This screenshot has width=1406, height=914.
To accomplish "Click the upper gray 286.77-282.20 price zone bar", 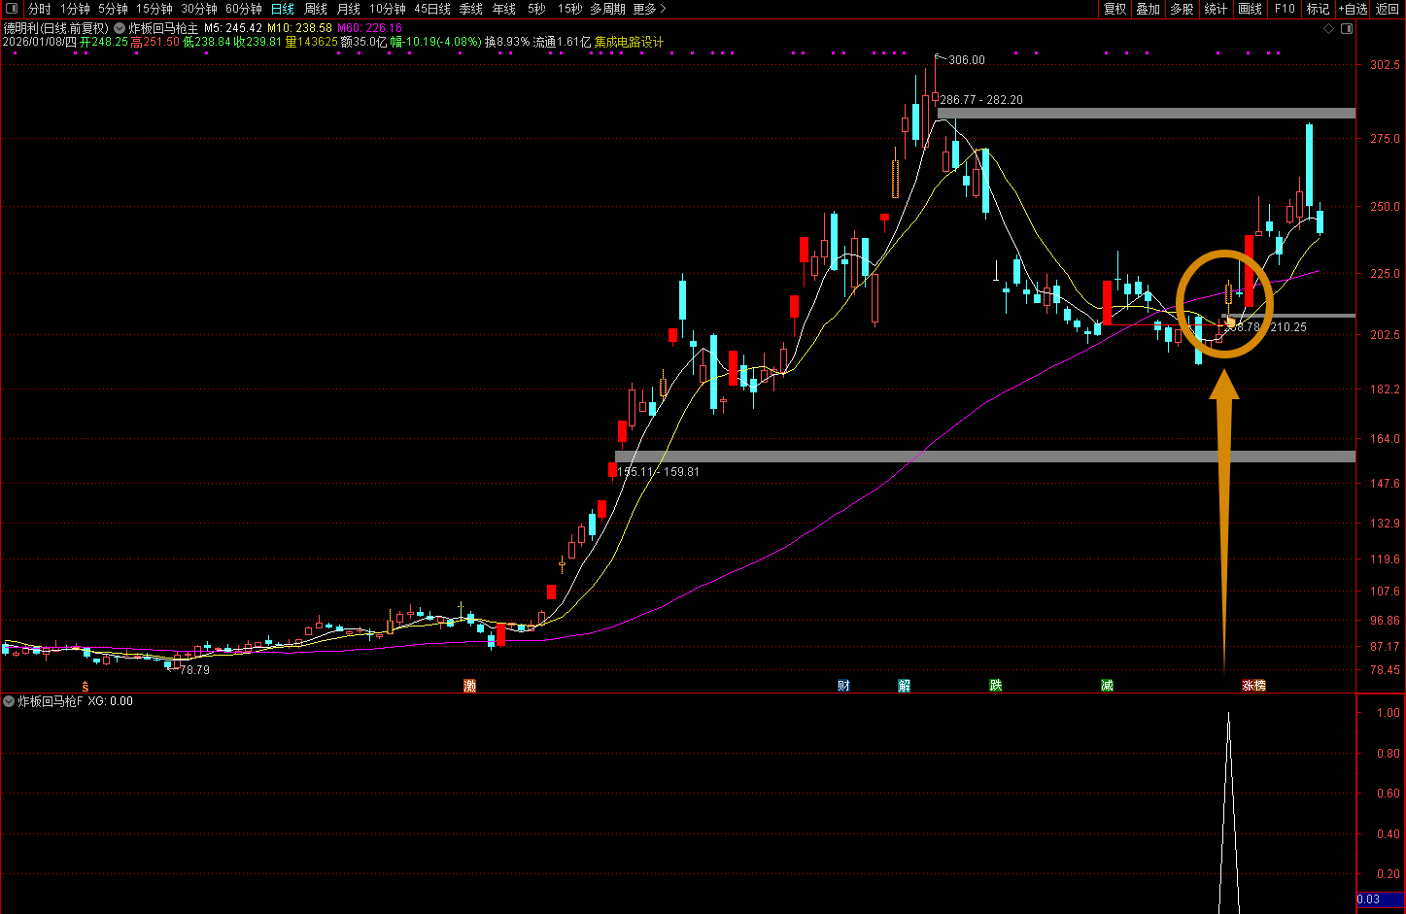I will tap(1145, 114).
